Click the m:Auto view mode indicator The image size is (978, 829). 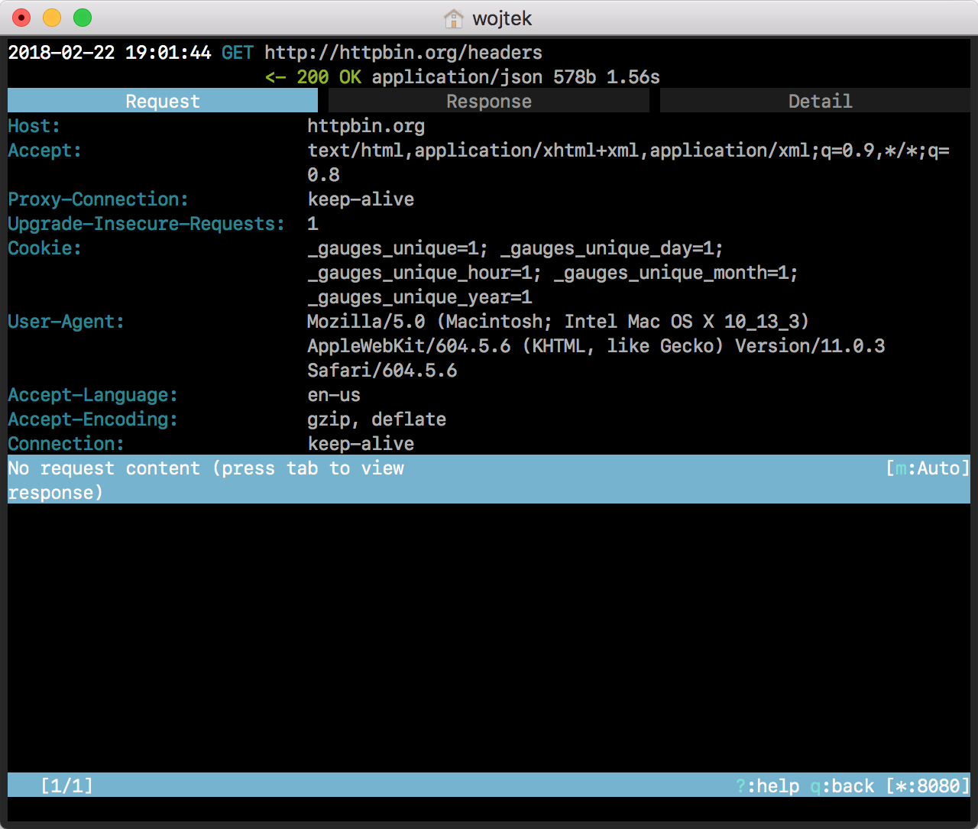928,468
